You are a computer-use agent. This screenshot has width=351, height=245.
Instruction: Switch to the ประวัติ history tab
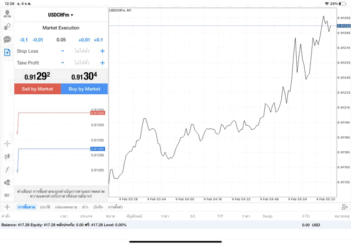[44, 207]
